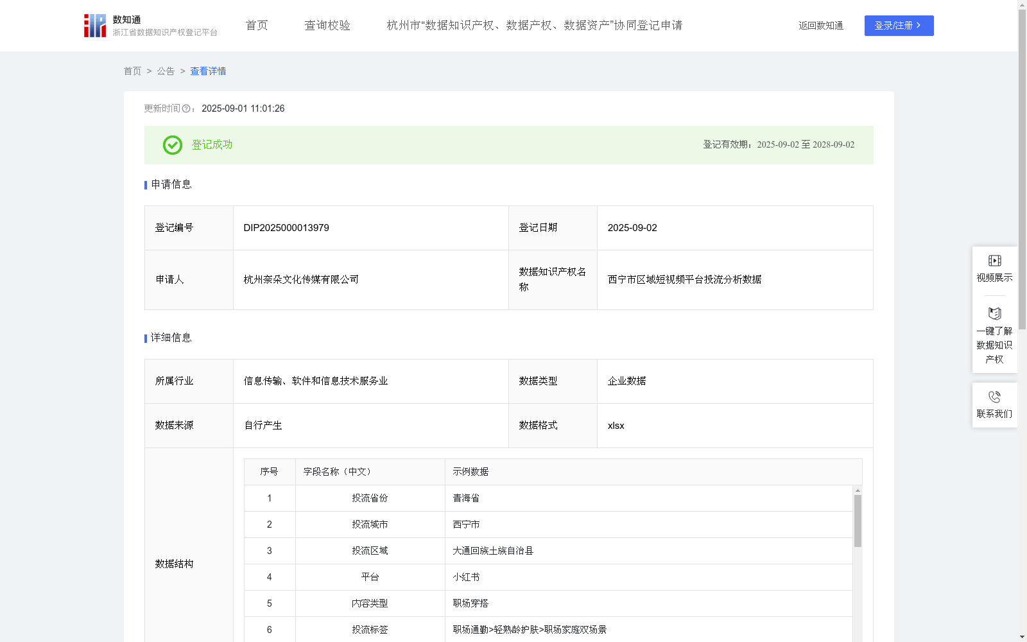Click 投流省份 field row
The image size is (1027, 642).
click(x=548, y=498)
